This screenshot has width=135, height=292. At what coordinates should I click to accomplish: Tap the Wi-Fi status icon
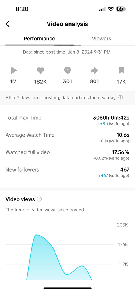[111, 9]
